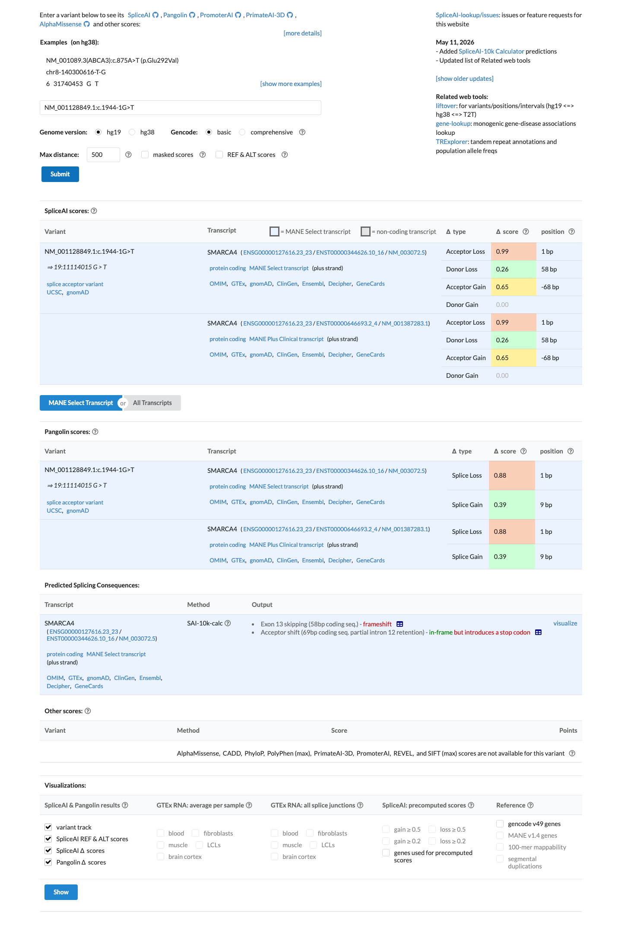Use example 6 31740453 G T
Screen dimensions: 628x951
tap(72, 84)
